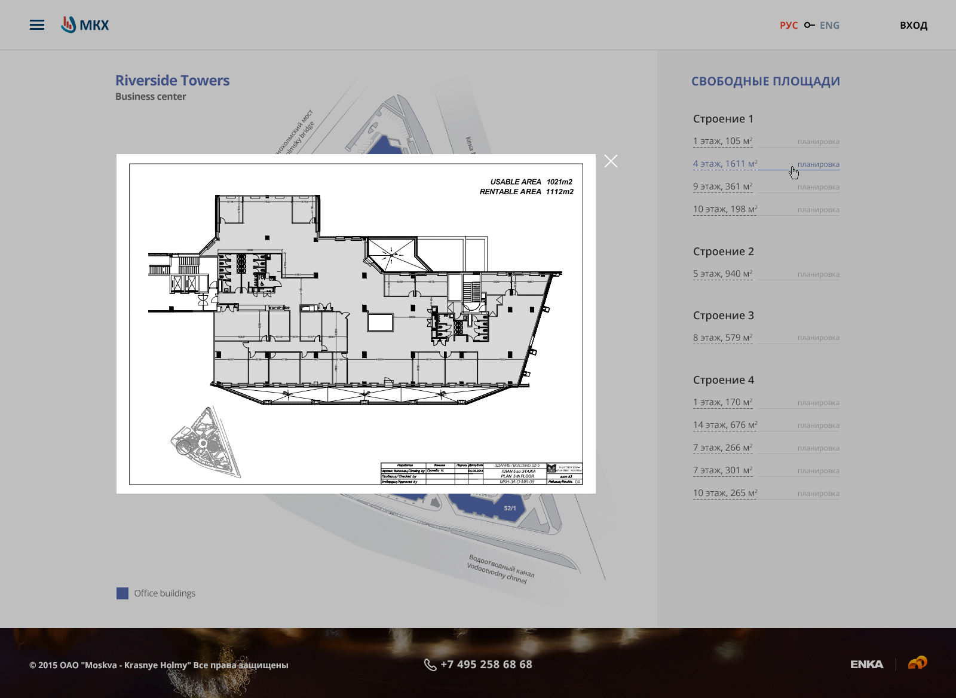The width and height of the screenshot is (956, 698).
Task: Select 8 этаж, 579 м² in Строение 3
Action: tap(722, 338)
